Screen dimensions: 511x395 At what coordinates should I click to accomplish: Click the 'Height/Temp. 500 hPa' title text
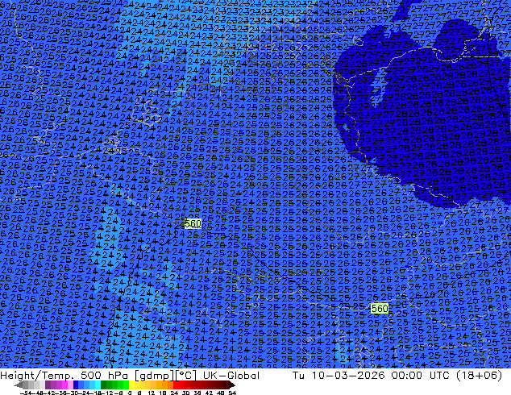[64, 376]
